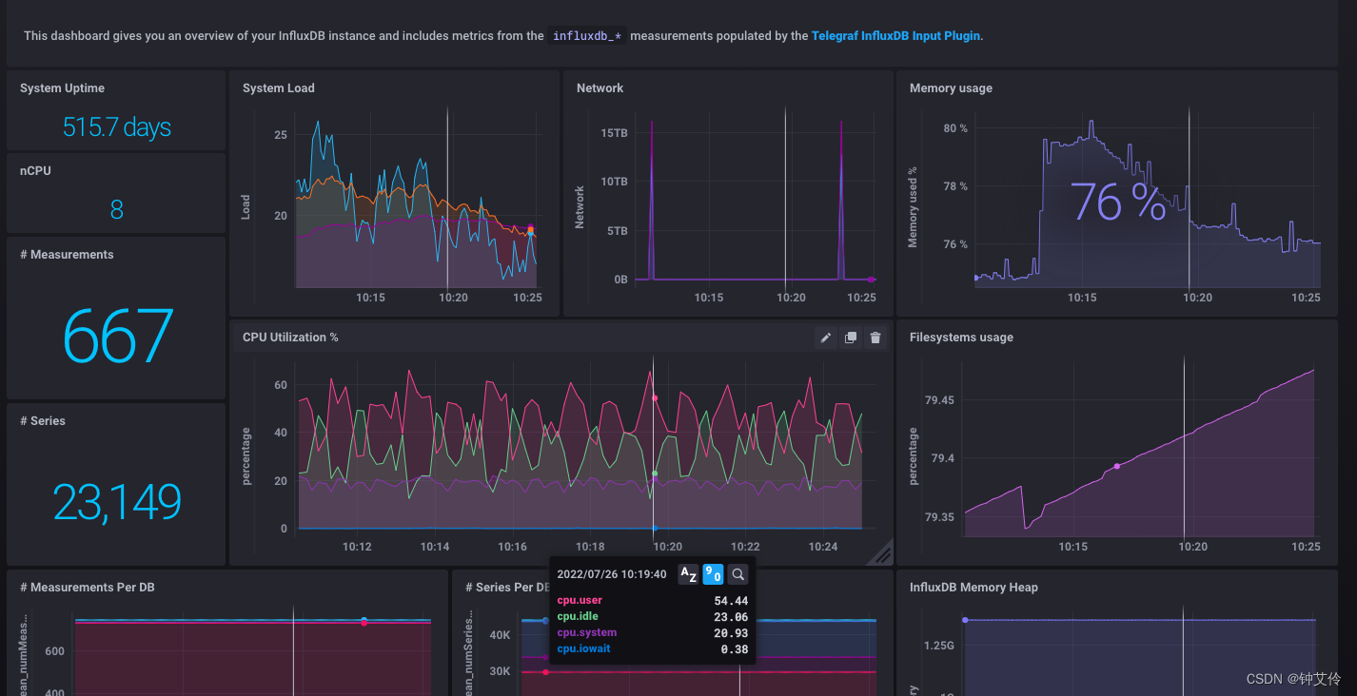Screen dimensions: 1357x696
Task: Select the # Measurements cell title
Action: pos(67,255)
